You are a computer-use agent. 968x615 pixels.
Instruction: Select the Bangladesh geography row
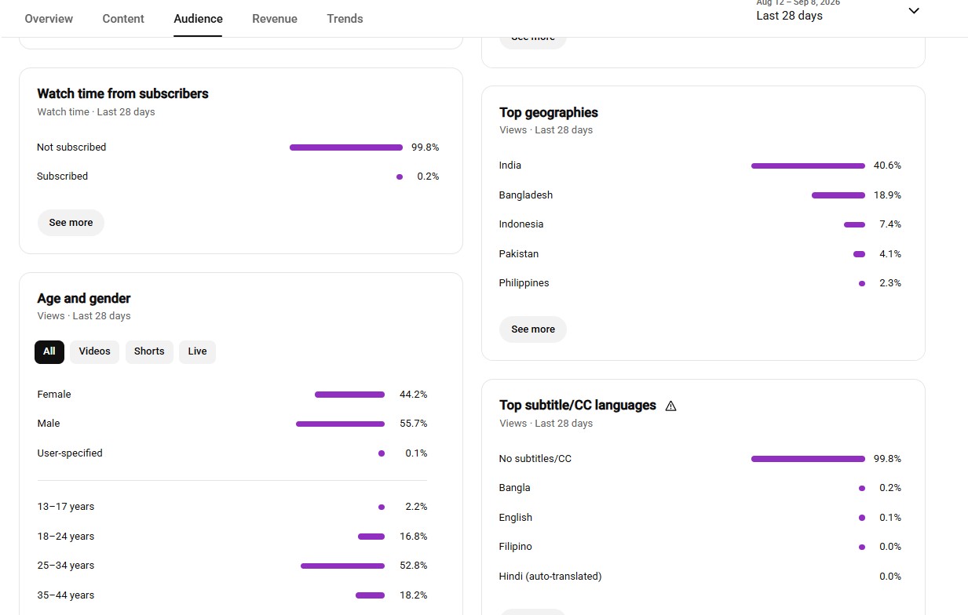pos(700,195)
